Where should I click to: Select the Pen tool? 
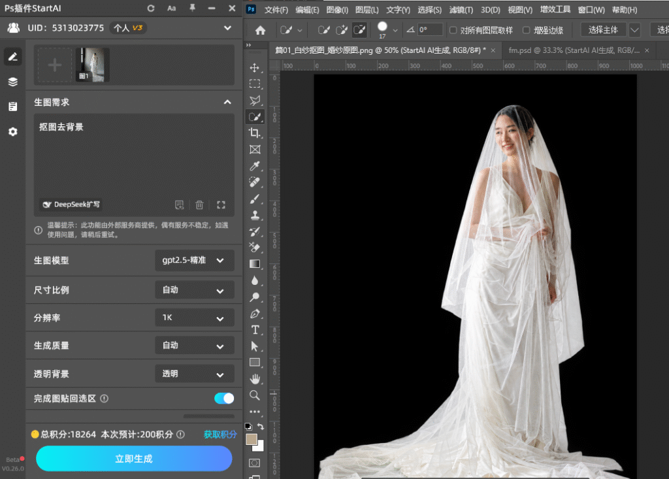tap(255, 314)
